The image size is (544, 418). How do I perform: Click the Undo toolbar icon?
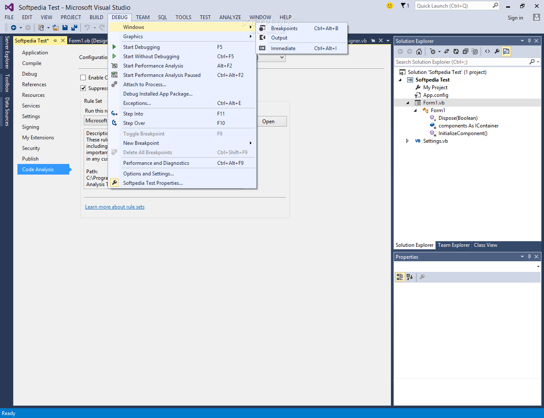pos(87,28)
